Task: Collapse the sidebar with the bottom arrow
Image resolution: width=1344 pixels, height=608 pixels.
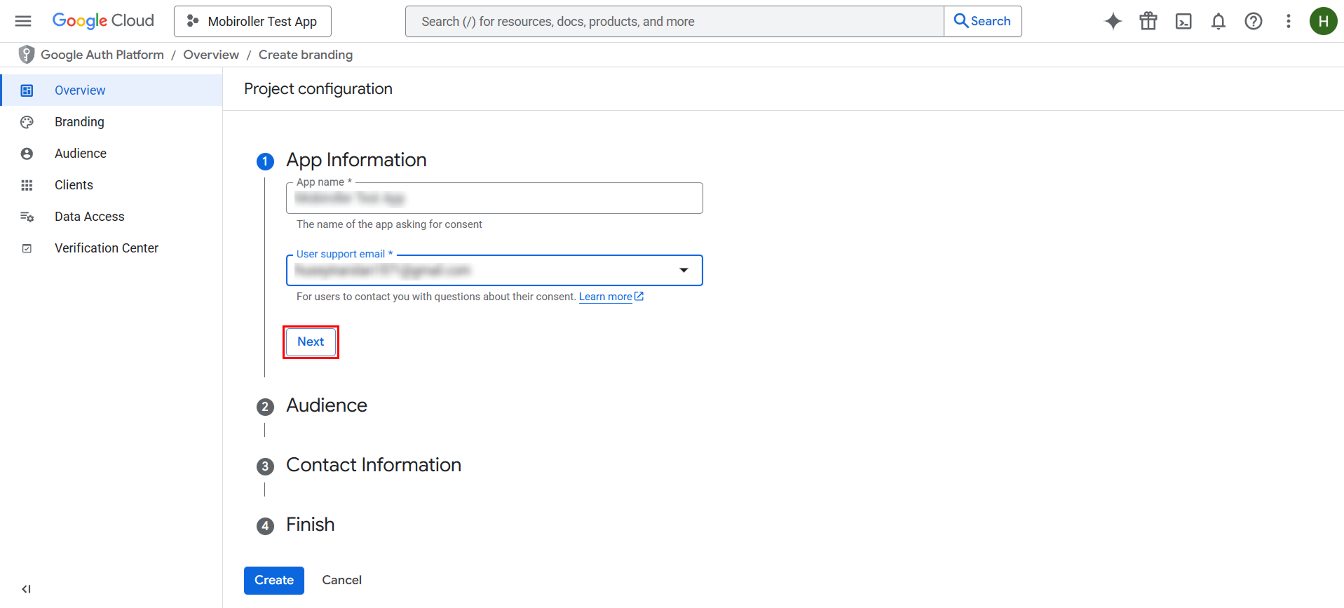Action: [x=26, y=589]
